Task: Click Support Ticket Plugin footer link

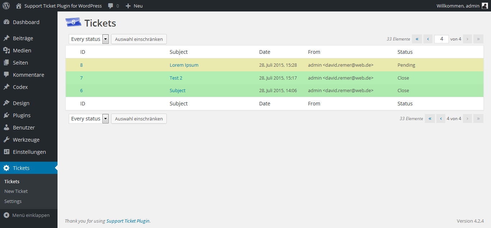Action: tap(128, 221)
